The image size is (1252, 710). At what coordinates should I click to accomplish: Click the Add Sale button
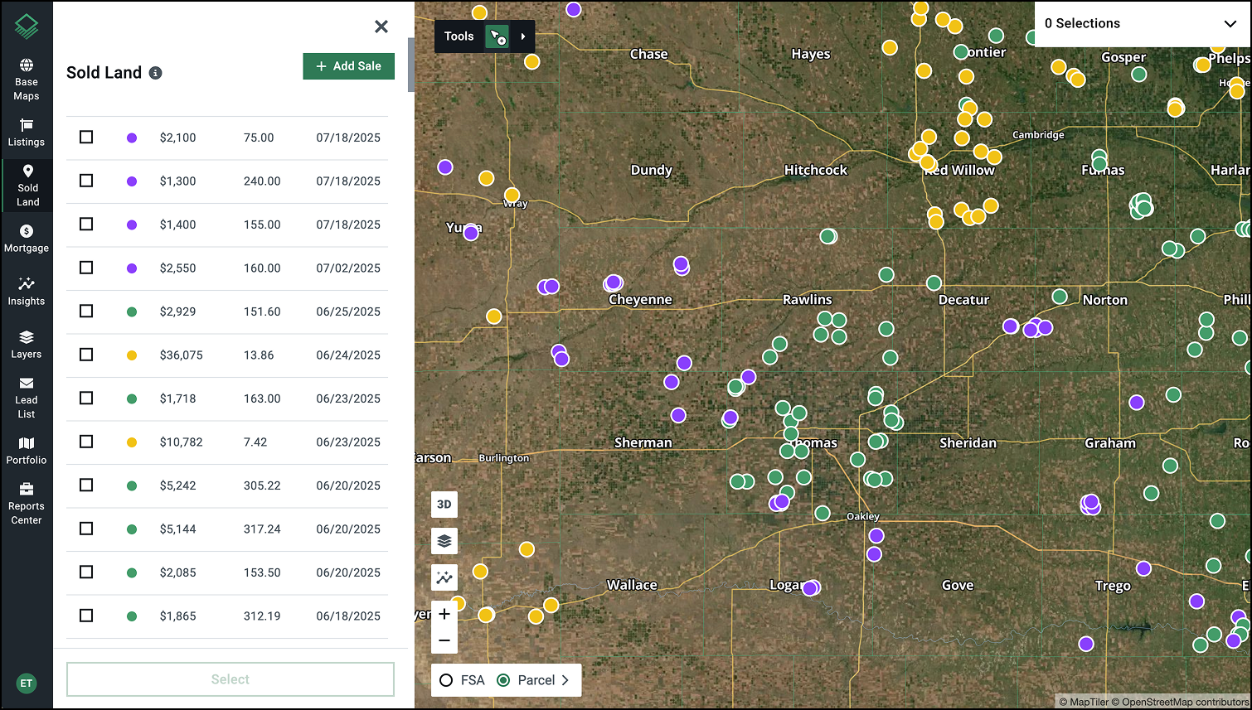(349, 66)
